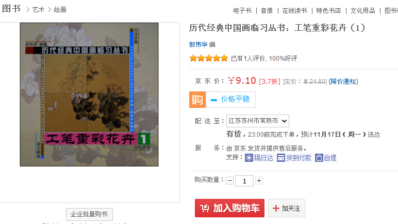This screenshot has height=224, width=398.
Task: Click the orange 购 price trend icon
Action: pos(197,100)
